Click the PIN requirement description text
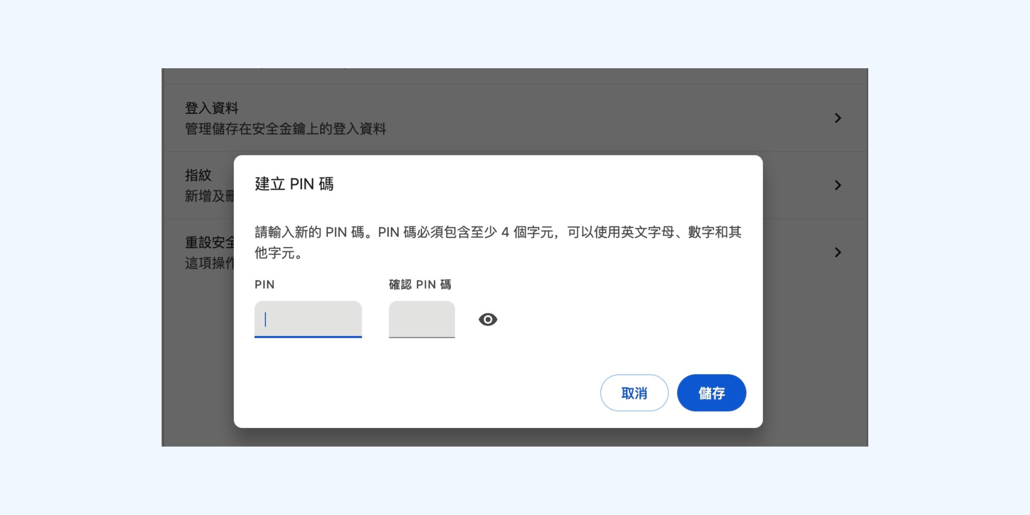Viewport: 1030px width, 515px height. pos(498,242)
